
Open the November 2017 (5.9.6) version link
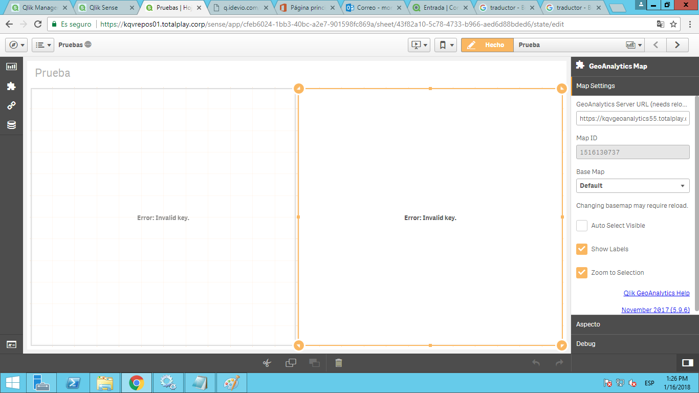pyautogui.click(x=656, y=310)
